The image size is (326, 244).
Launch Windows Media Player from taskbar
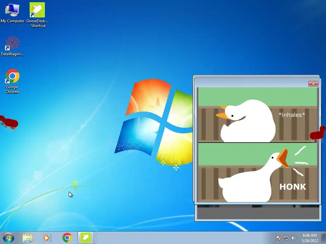pyautogui.click(x=47, y=238)
